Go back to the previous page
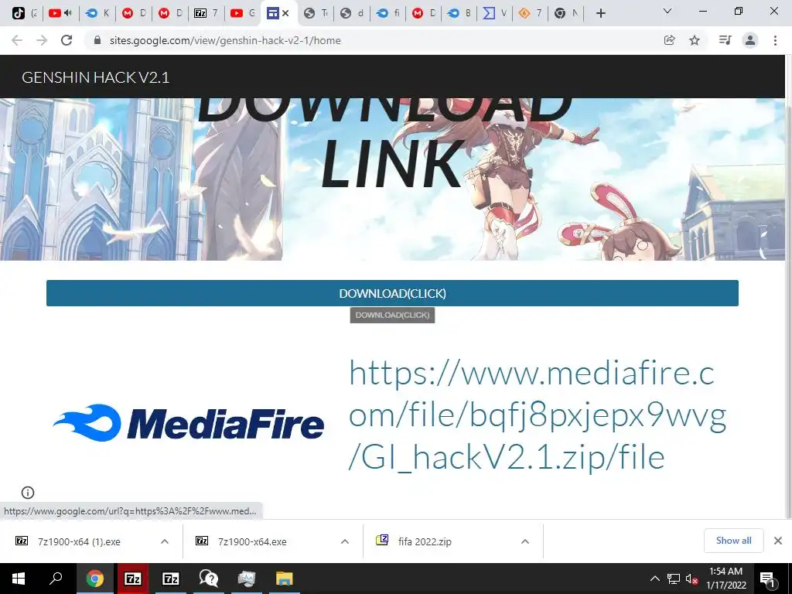 click(x=17, y=40)
